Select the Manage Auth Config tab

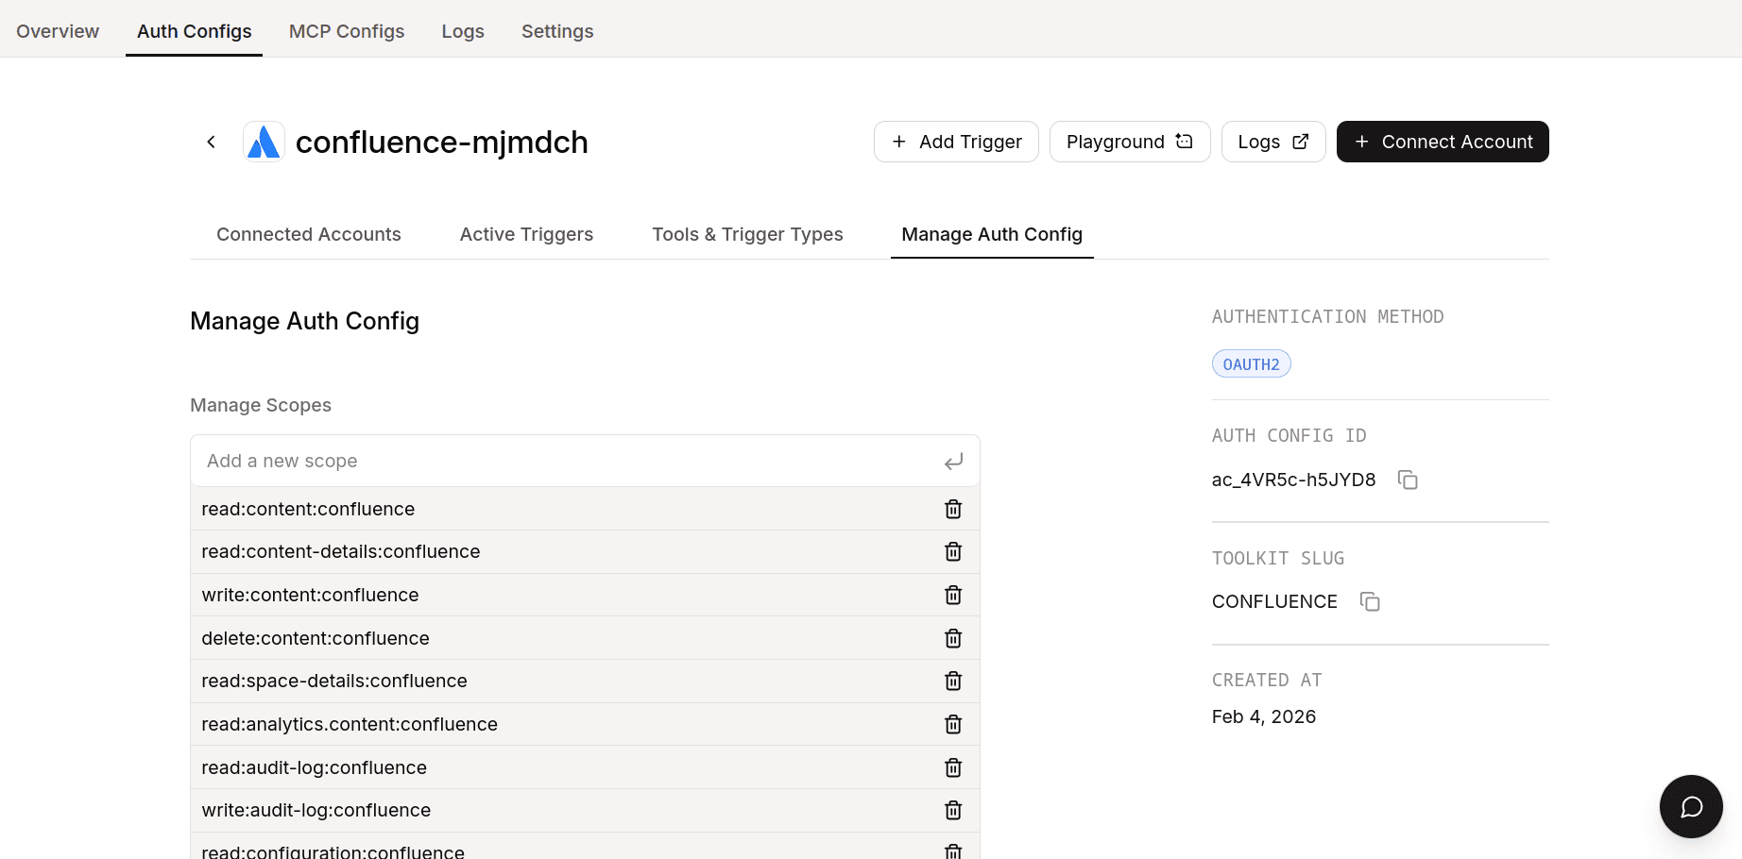(x=992, y=234)
